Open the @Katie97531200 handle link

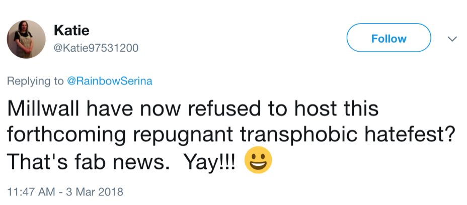tap(96, 48)
